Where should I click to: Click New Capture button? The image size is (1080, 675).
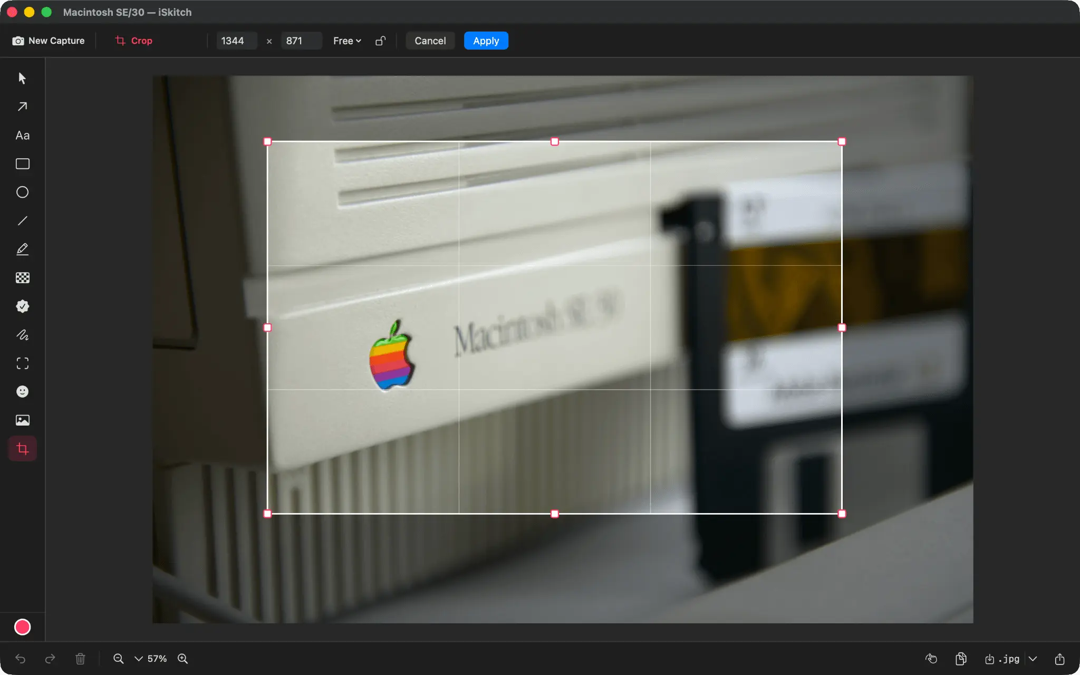(49, 41)
